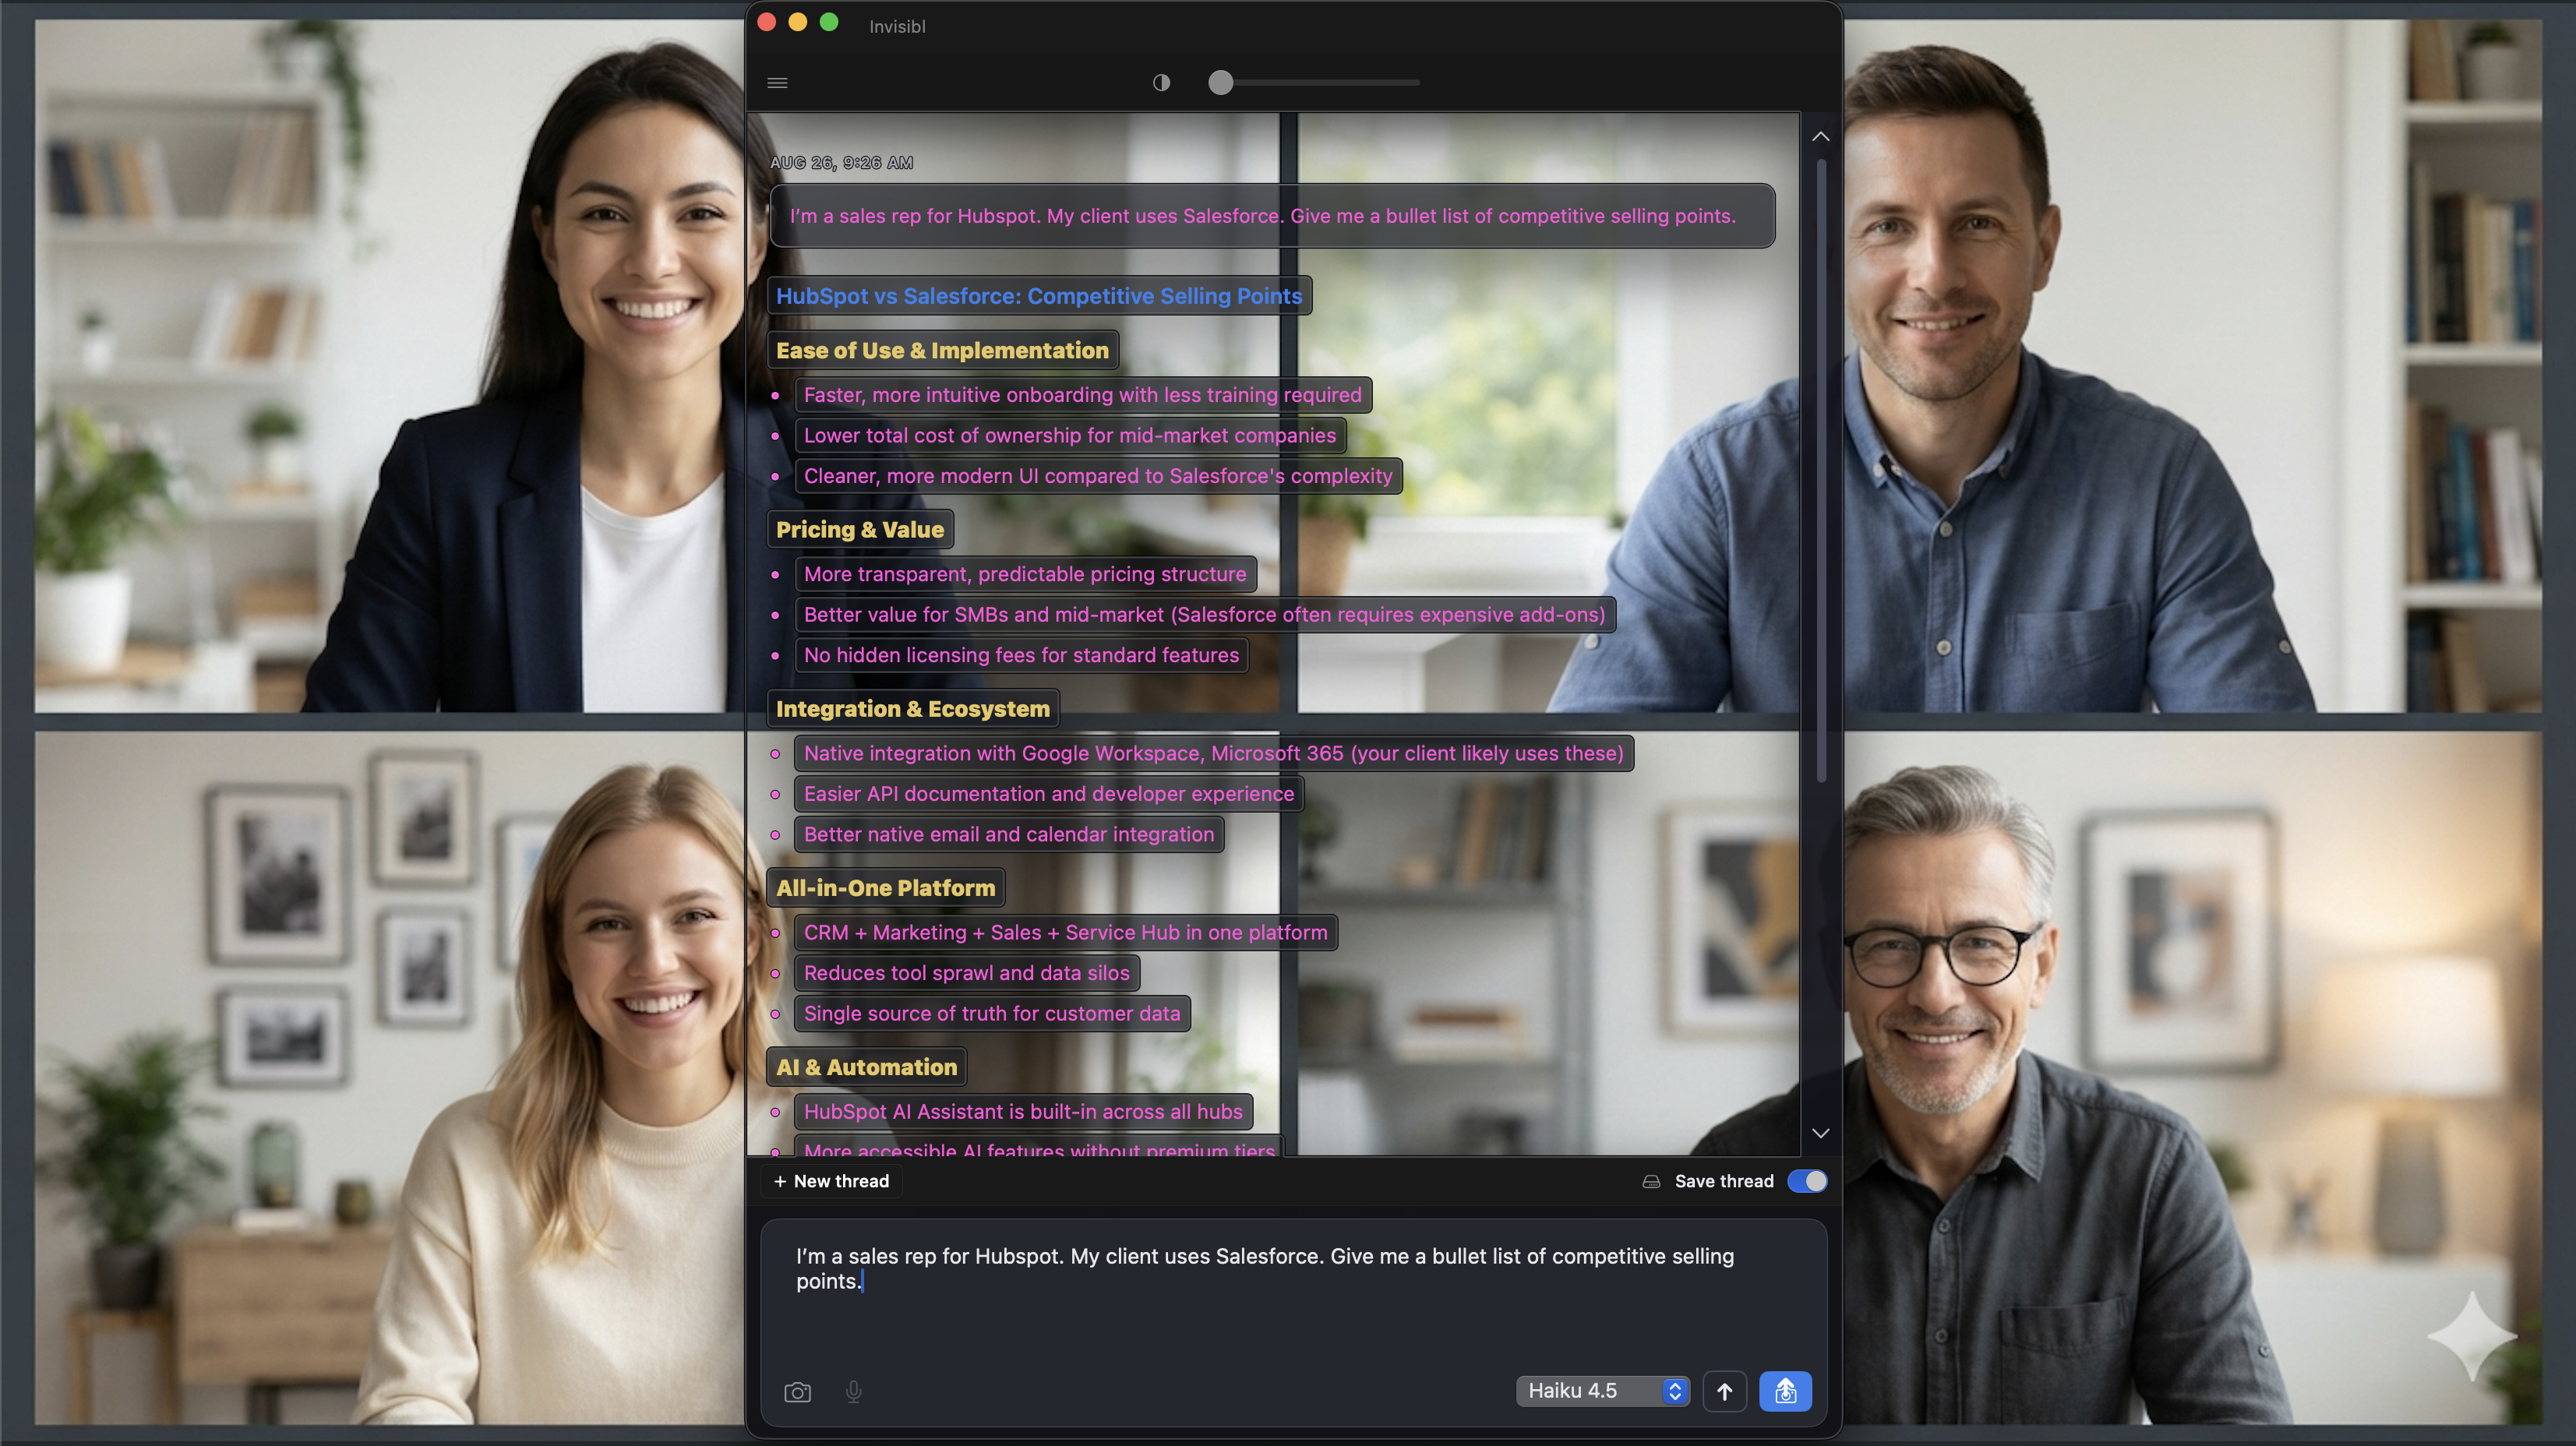Click the 'AUG 26, 9:26 AM' timestamp

point(841,163)
